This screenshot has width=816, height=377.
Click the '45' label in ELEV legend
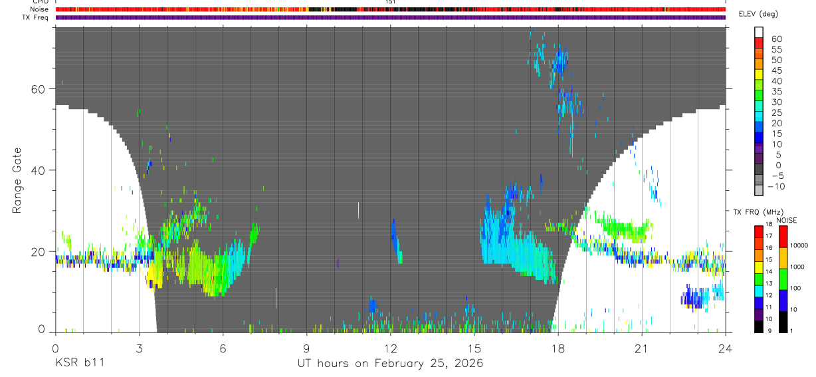(776, 71)
